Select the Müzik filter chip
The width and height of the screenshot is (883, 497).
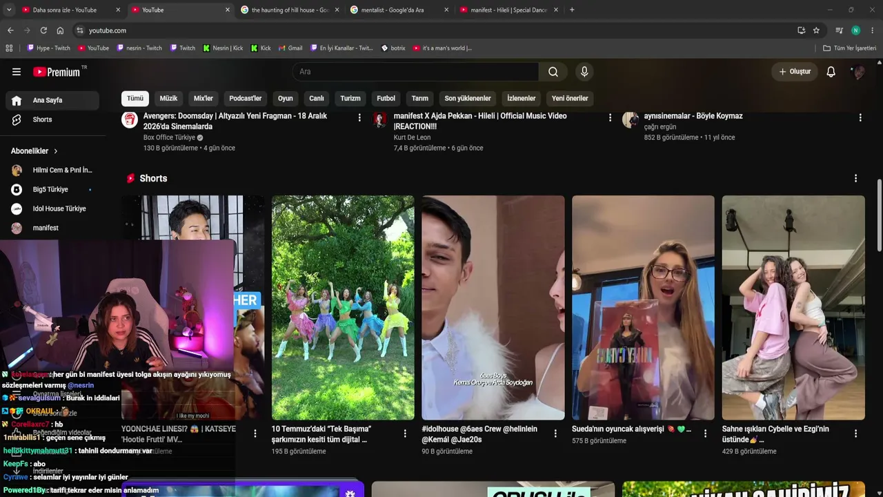coord(168,98)
